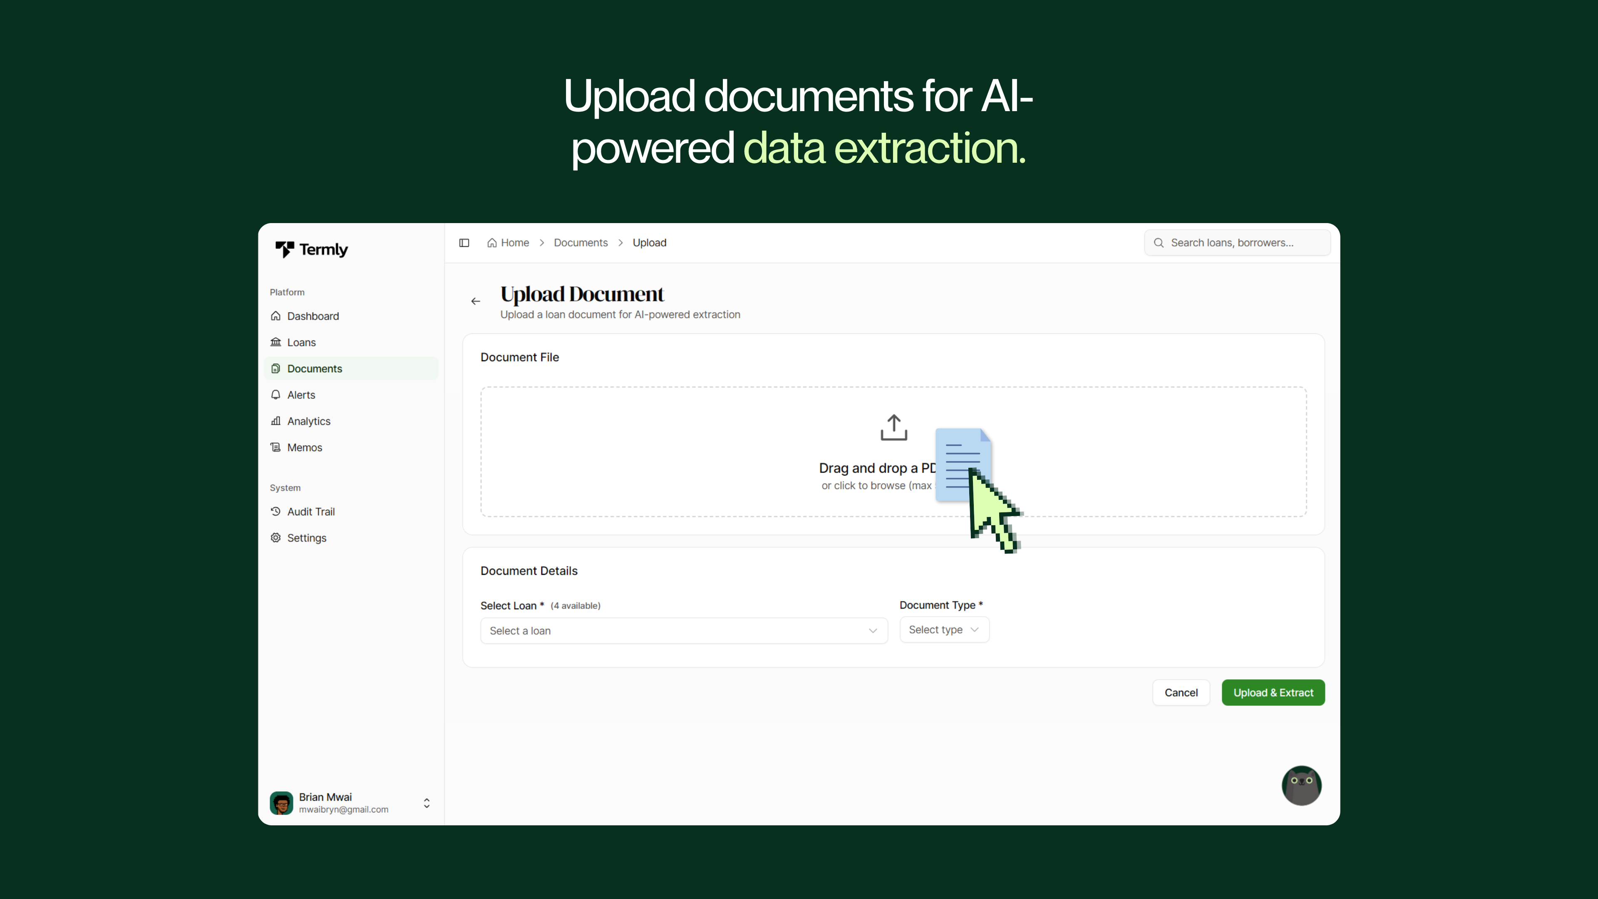This screenshot has width=1598, height=899.
Task: Open the Alerts page
Action: coord(301,395)
